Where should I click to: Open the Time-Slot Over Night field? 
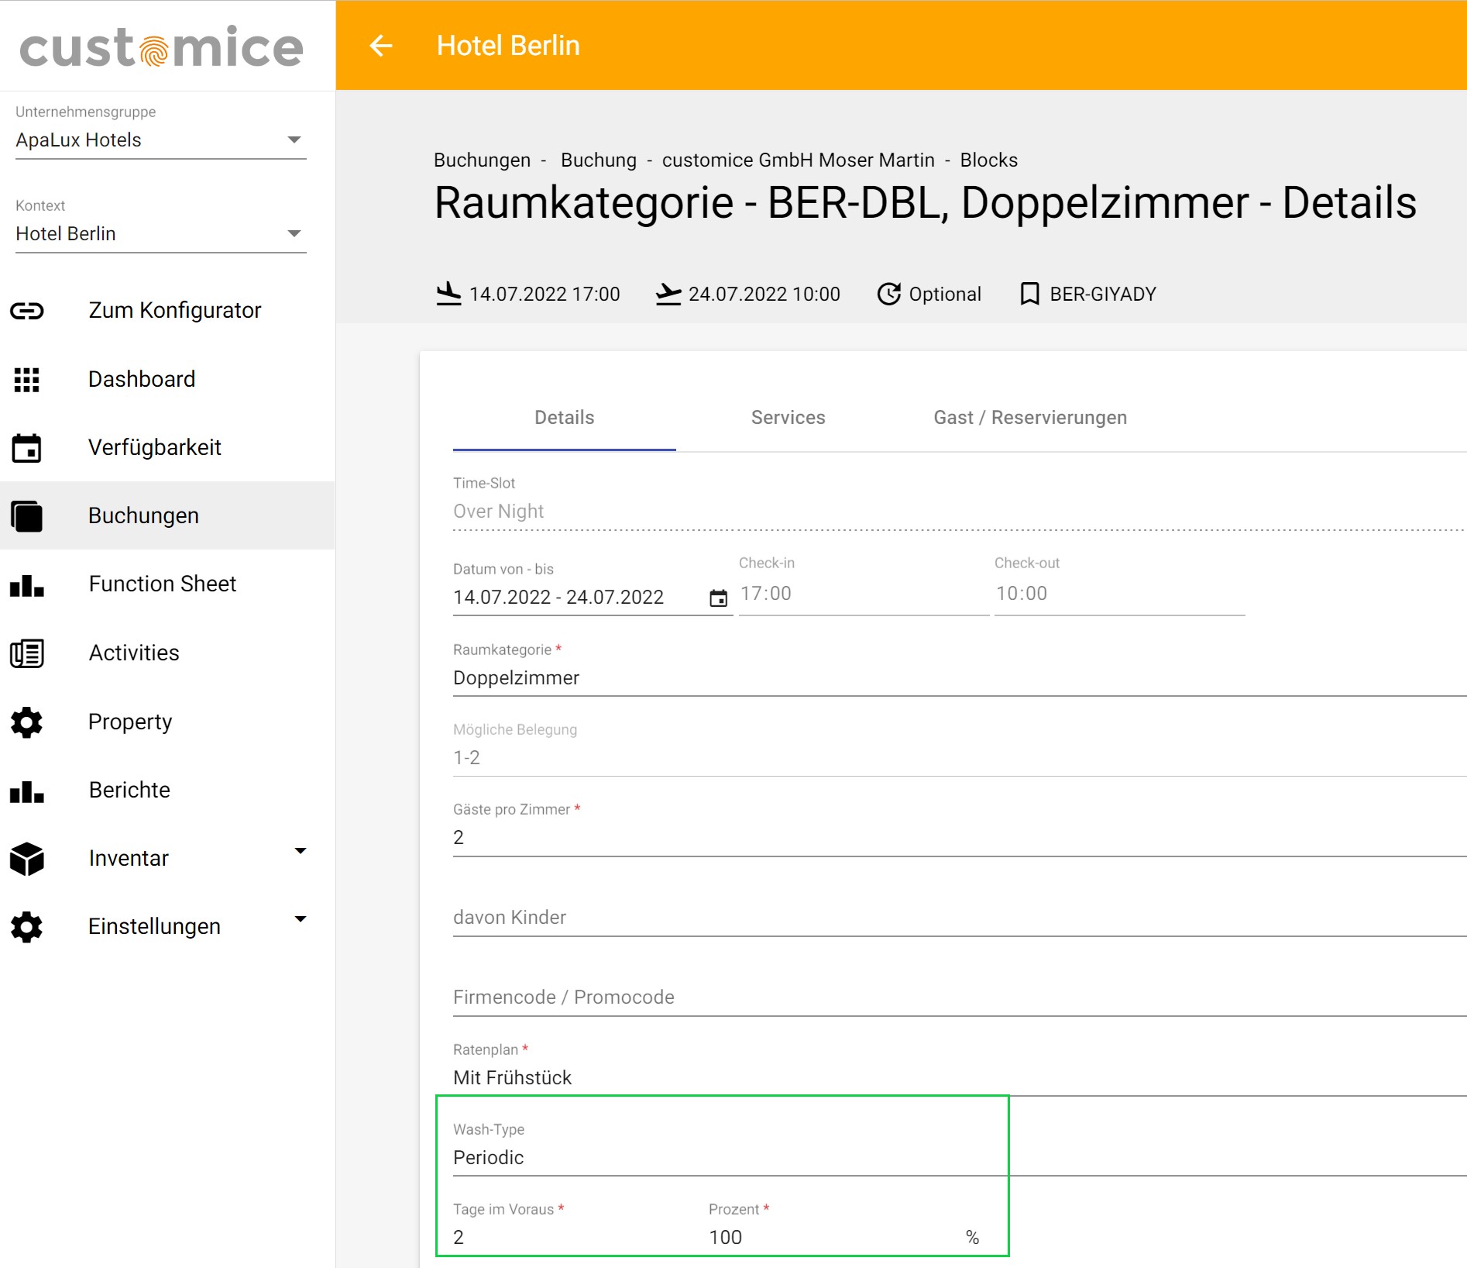pos(960,512)
